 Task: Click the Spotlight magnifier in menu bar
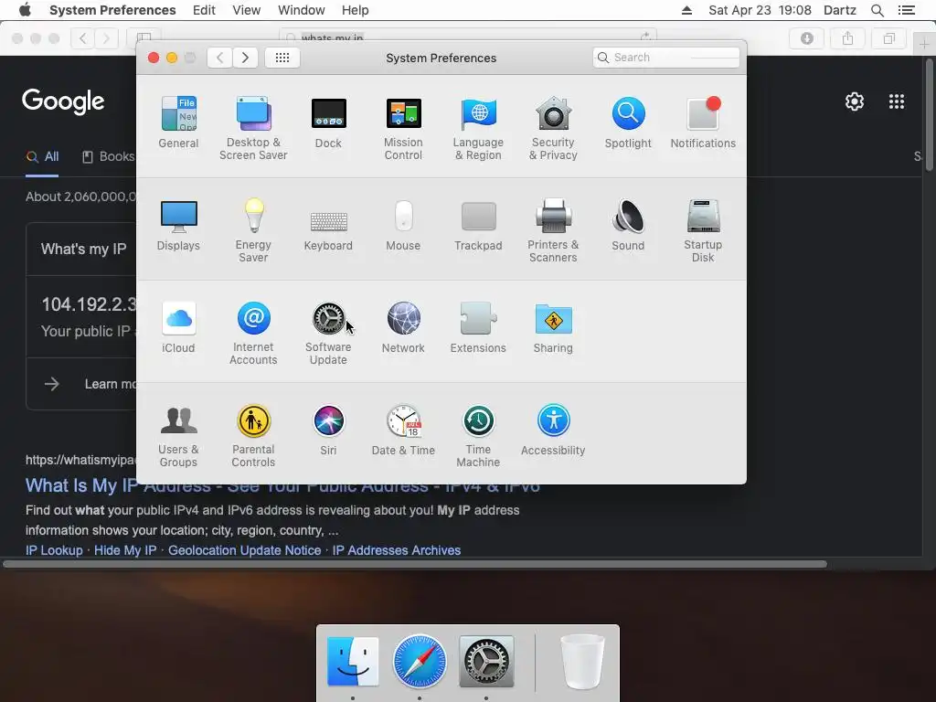tap(877, 10)
